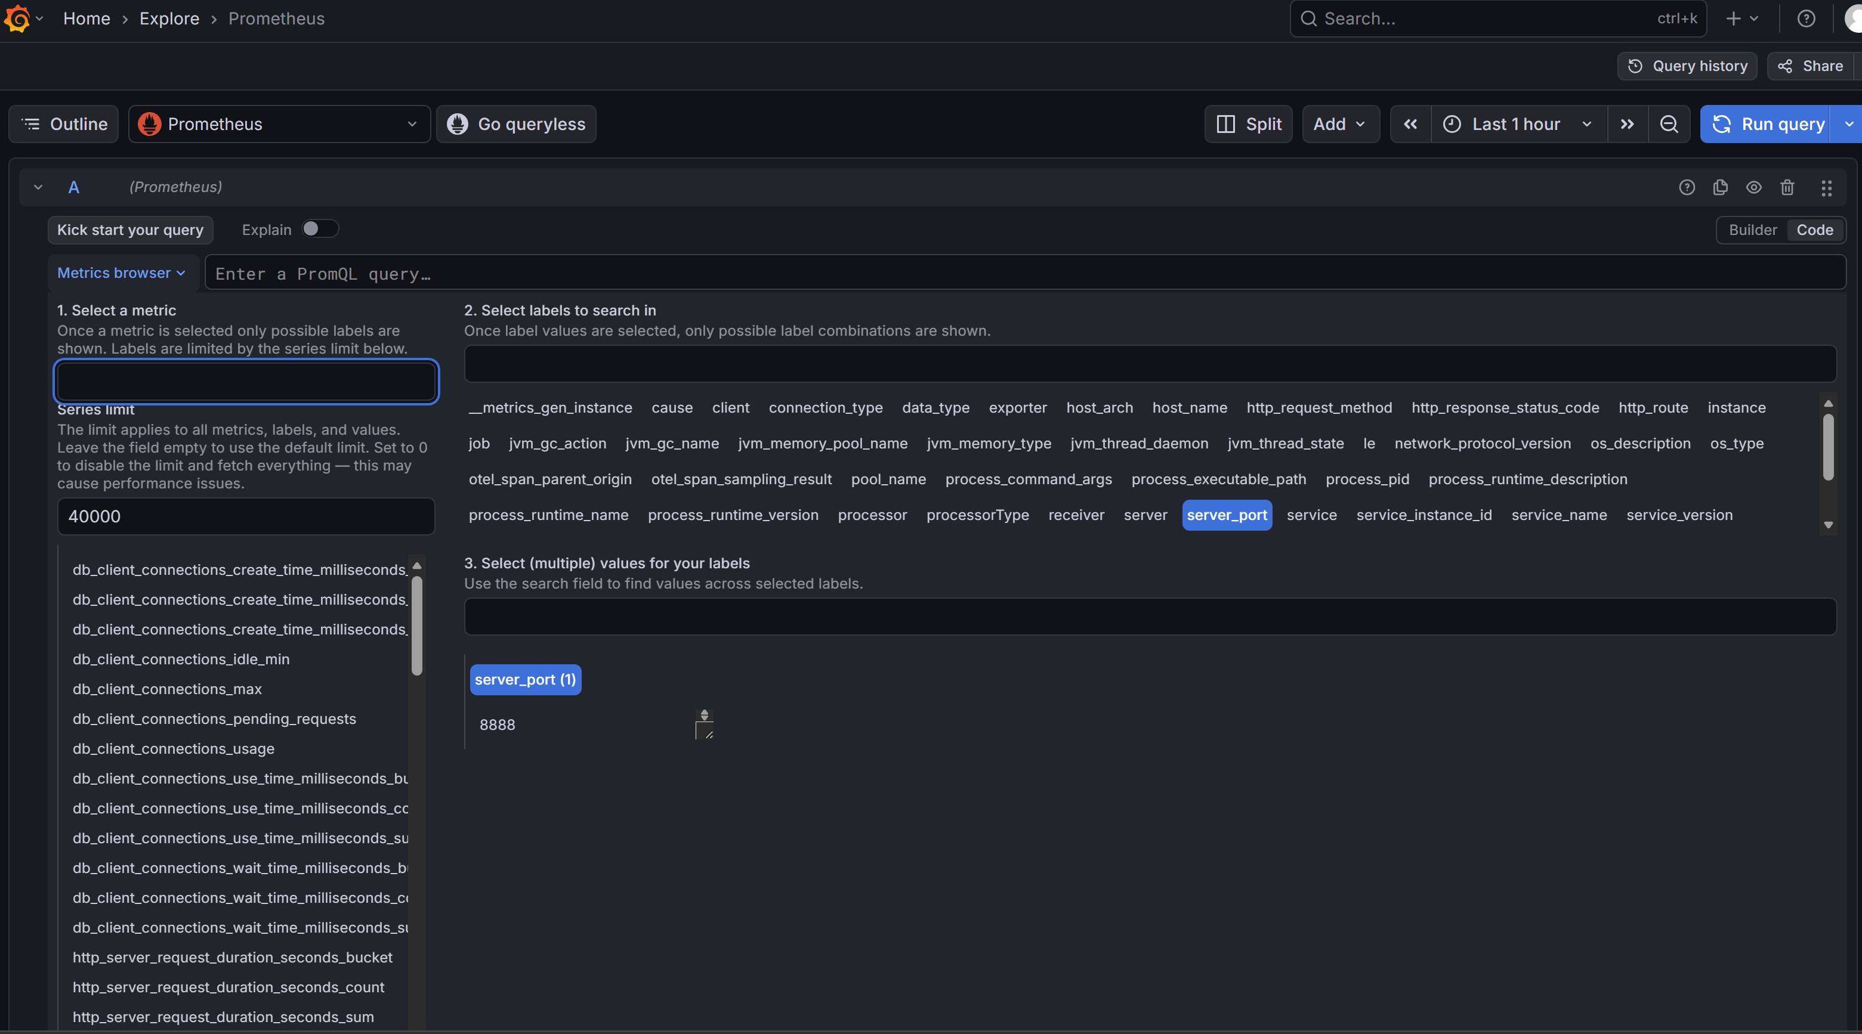
Task: Click the series limit input field
Action: [246, 516]
